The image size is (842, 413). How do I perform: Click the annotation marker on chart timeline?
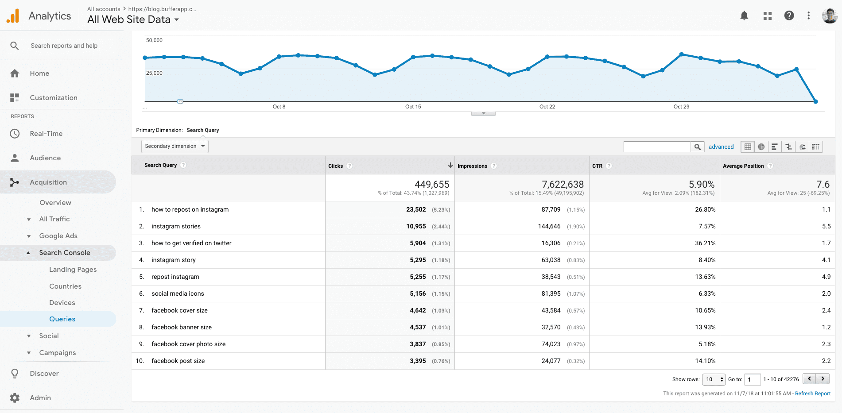pos(180,102)
